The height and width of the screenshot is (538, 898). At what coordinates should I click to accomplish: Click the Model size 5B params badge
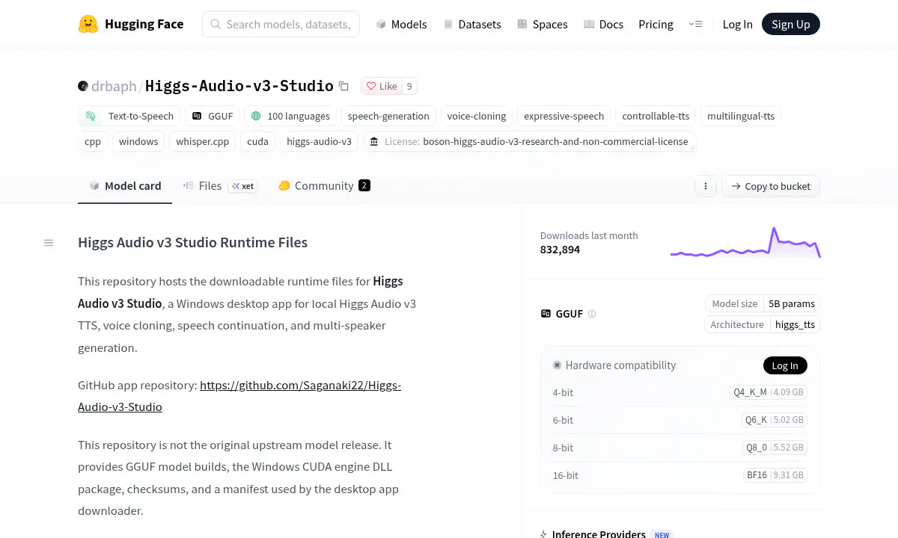(x=763, y=303)
